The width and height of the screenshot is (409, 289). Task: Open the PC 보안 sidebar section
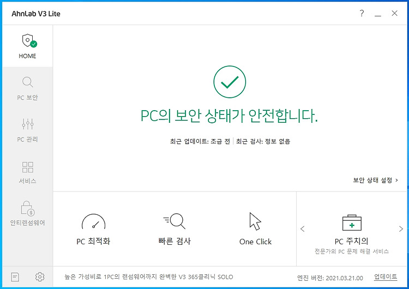(27, 88)
